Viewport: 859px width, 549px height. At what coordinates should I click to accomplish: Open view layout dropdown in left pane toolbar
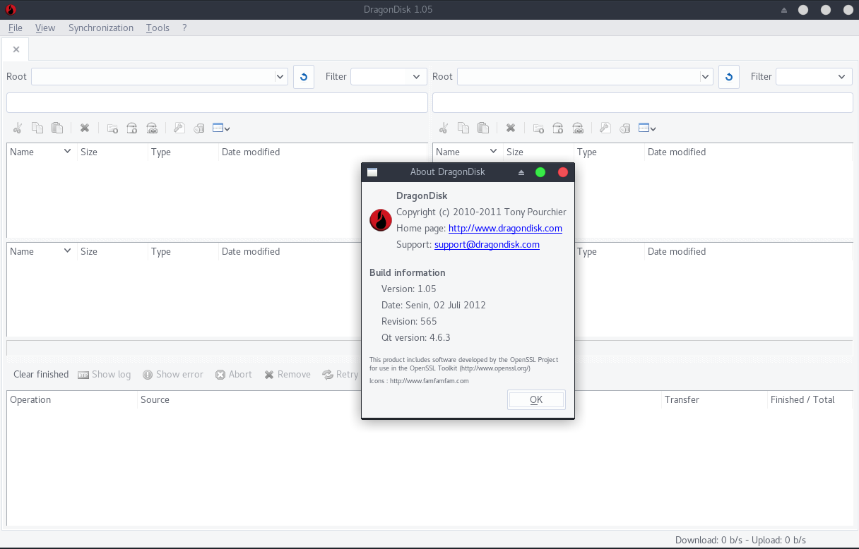point(222,128)
